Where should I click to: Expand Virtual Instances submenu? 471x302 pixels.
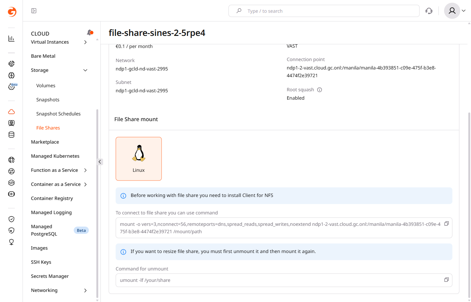85,42
